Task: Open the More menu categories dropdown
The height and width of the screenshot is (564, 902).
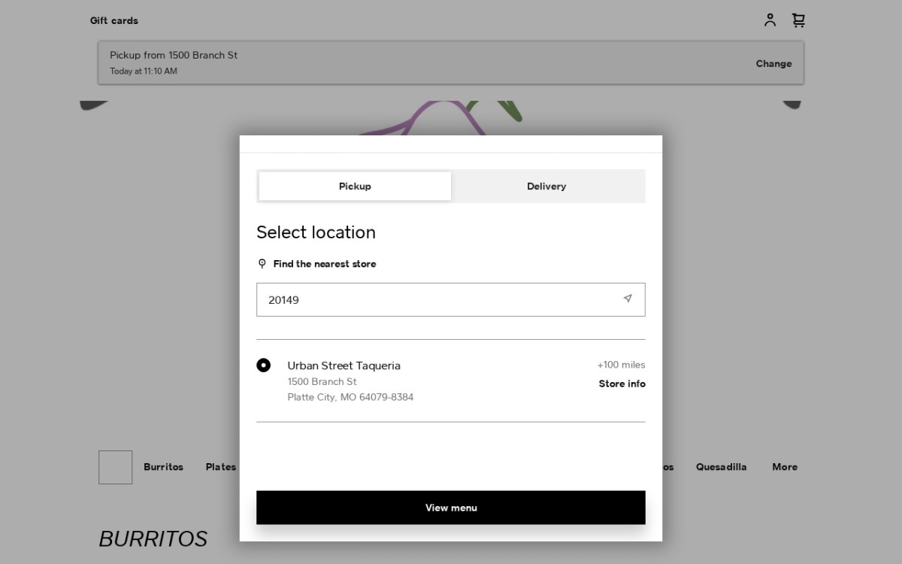Action: [785, 467]
